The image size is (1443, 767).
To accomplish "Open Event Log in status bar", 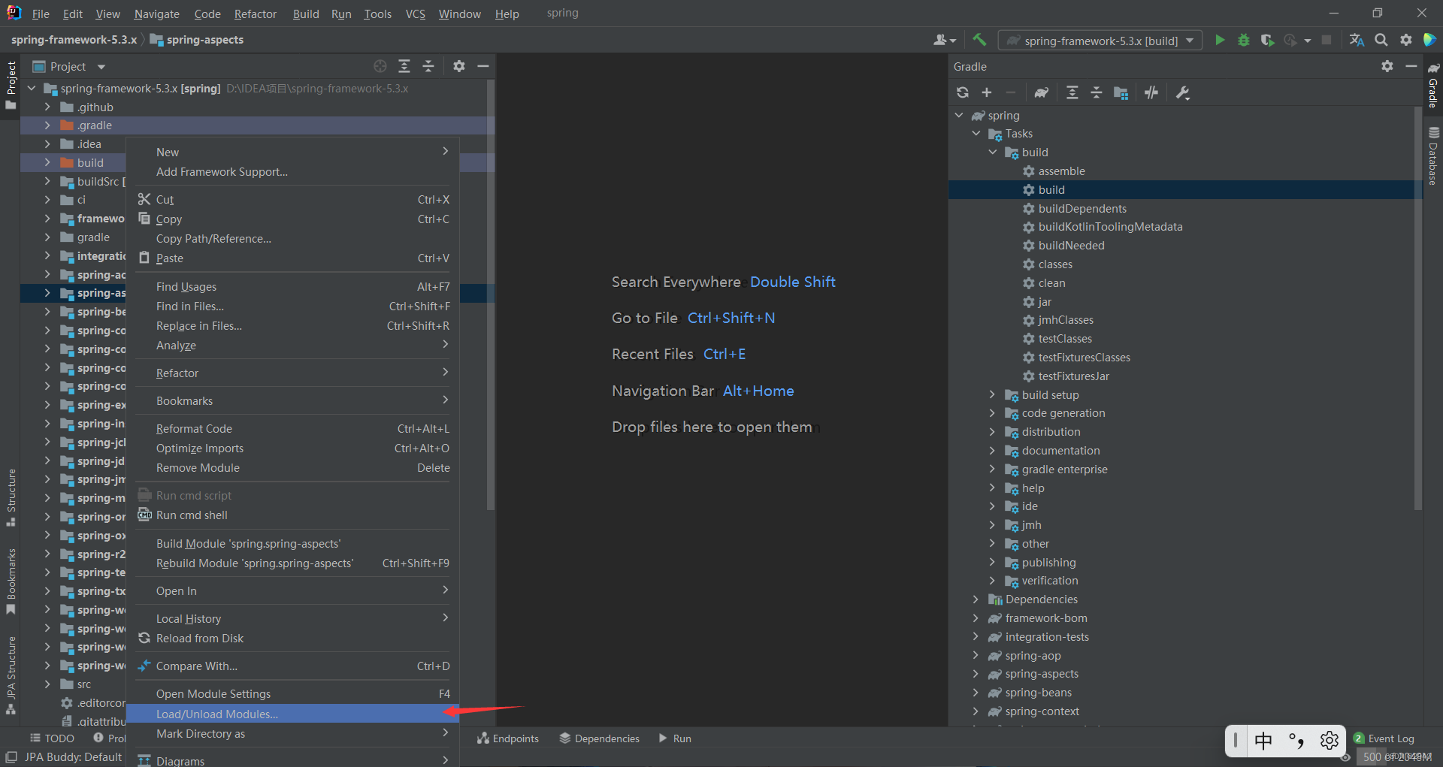I will click(1384, 738).
